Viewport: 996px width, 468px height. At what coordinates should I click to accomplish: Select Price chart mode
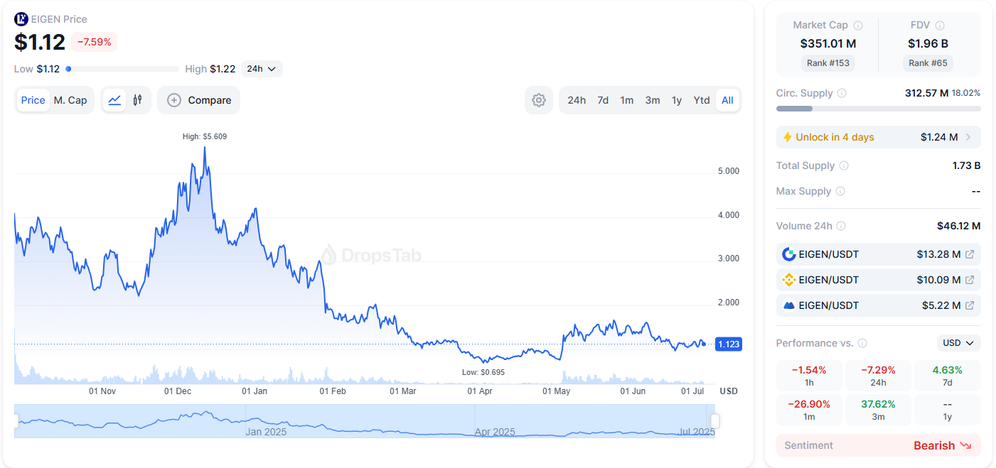pos(33,100)
